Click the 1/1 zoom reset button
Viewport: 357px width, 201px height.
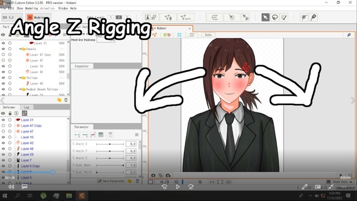click(x=212, y=182)
